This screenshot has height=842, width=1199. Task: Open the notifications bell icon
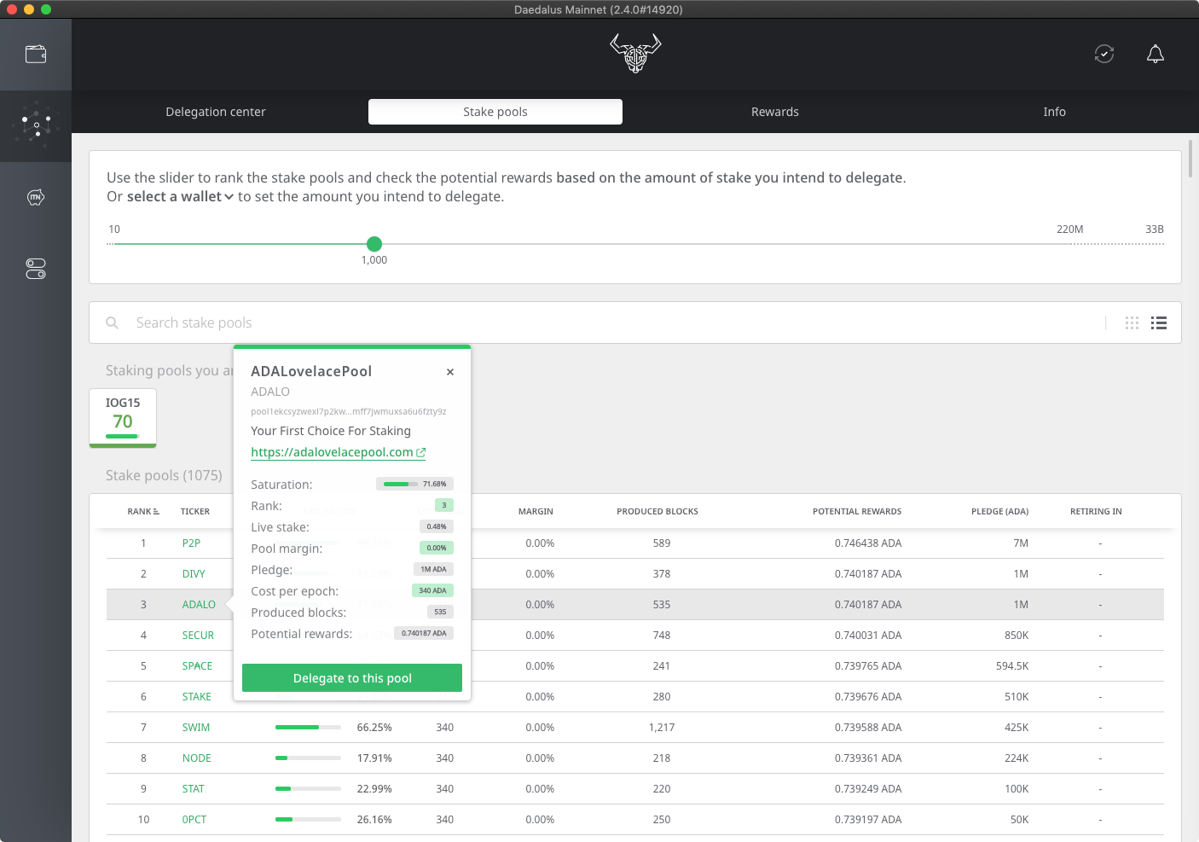(x=1156, y=54)
